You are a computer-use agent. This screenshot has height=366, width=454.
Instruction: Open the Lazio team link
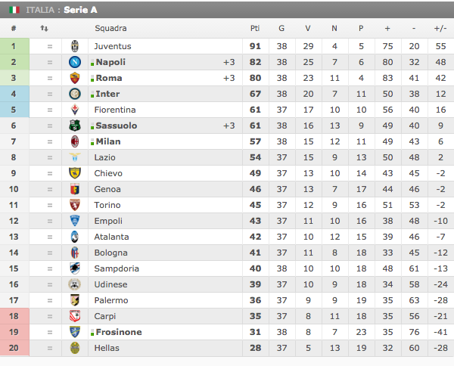click(106, 157)
